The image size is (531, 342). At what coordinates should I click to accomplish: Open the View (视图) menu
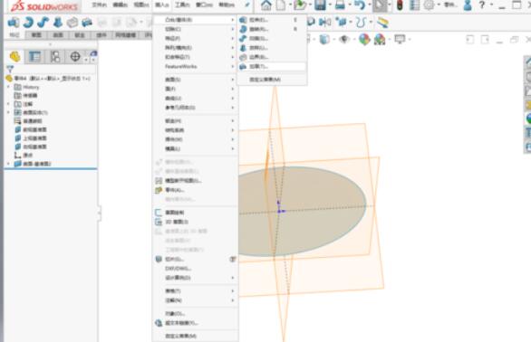pyautogui.click(x=140, y=5)
